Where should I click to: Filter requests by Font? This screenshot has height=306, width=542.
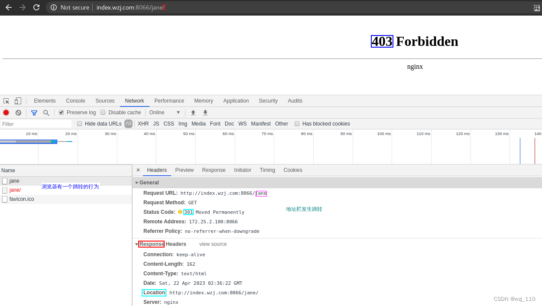click(215, 124)
